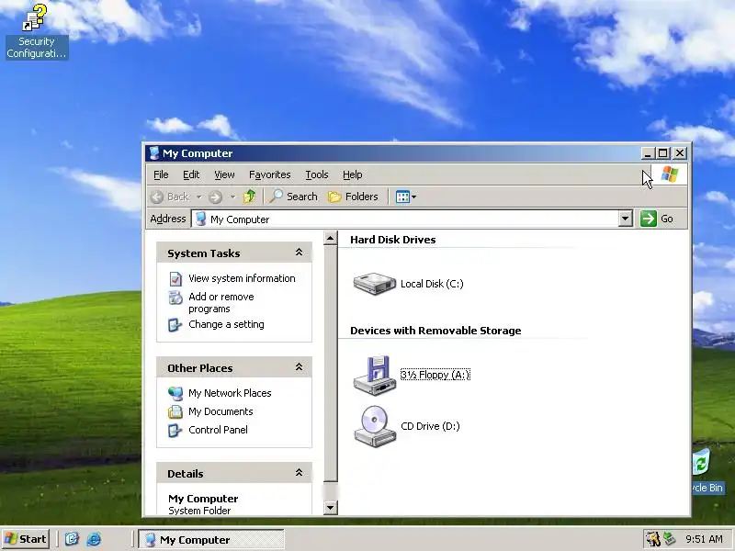The image size is (735, 551).
Task: Maximize the My Computer window
Action: pos(662,153)
